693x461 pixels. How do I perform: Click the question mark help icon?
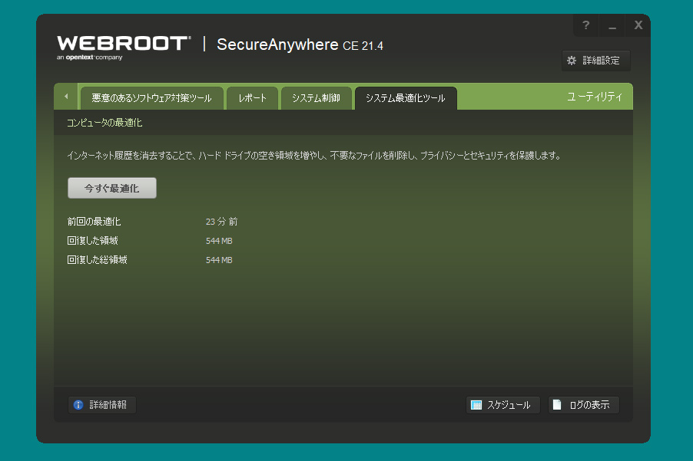tap(585, 25)
